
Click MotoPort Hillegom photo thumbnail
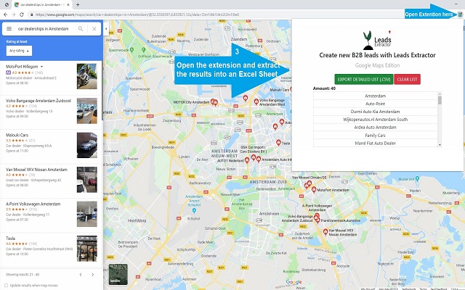(87, 76)
